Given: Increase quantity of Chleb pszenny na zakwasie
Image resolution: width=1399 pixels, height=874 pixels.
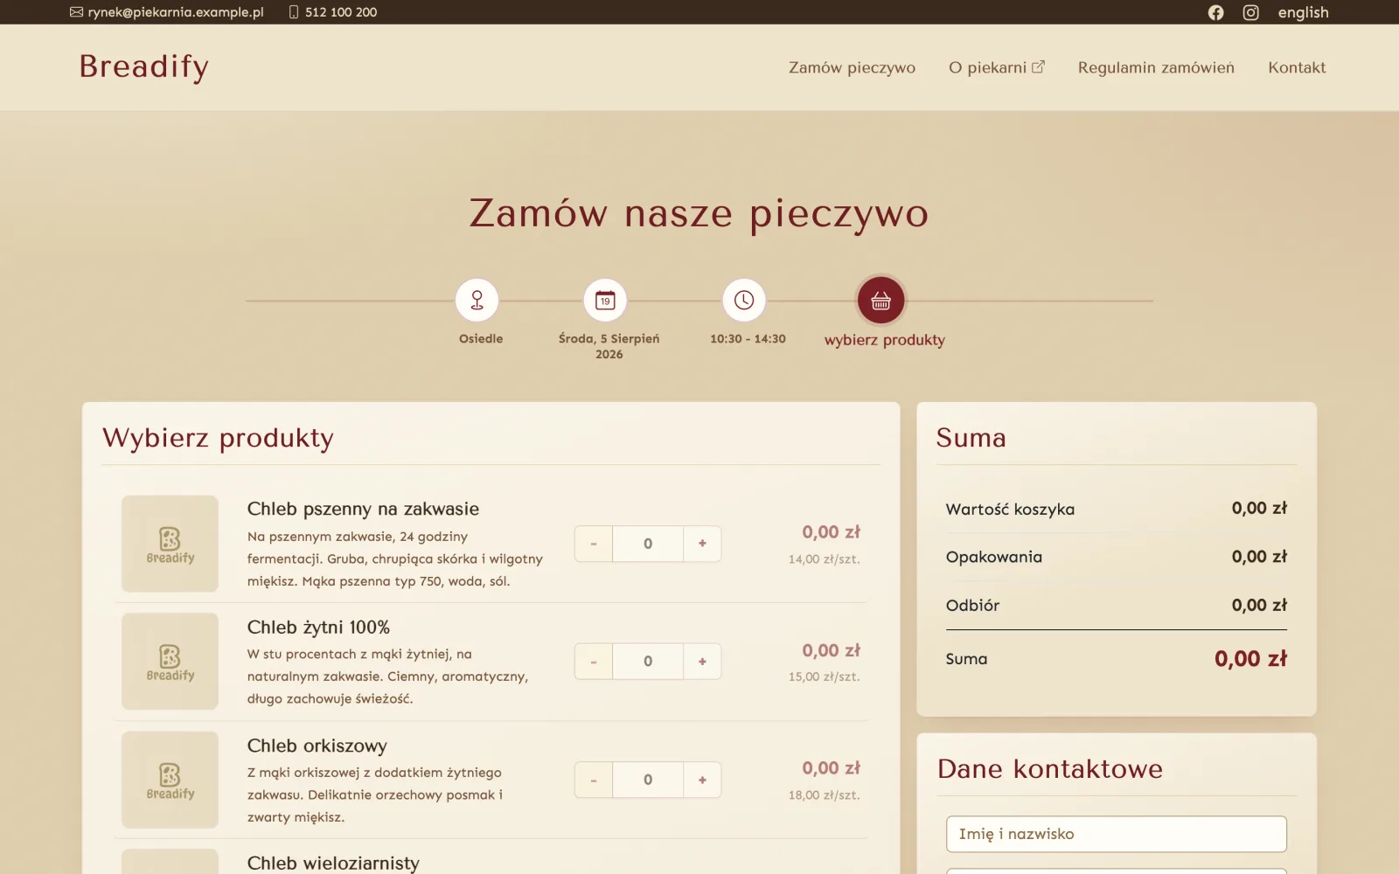Looking at the screenshot, I should pos(702,544).
